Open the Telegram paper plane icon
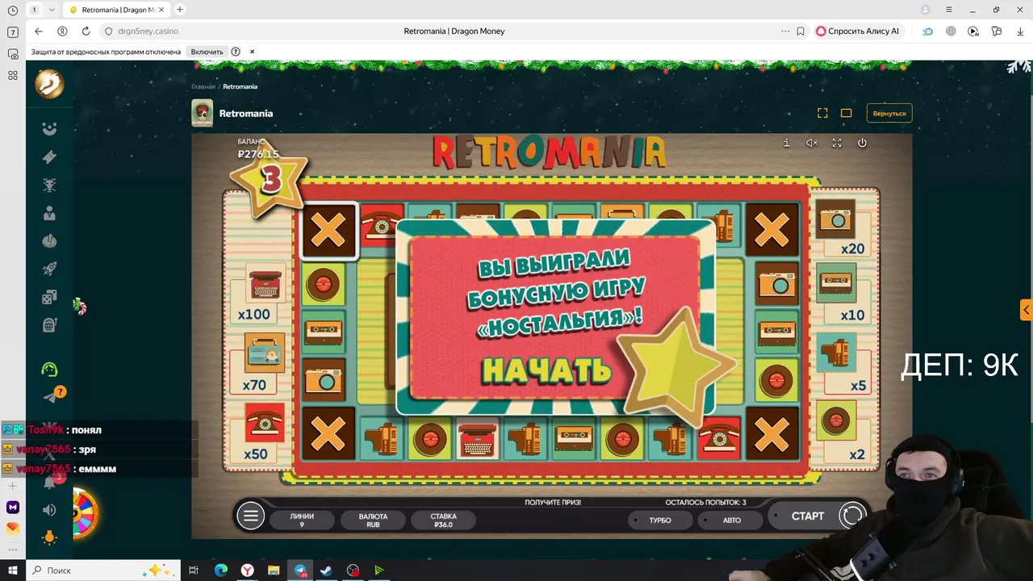 51,396
